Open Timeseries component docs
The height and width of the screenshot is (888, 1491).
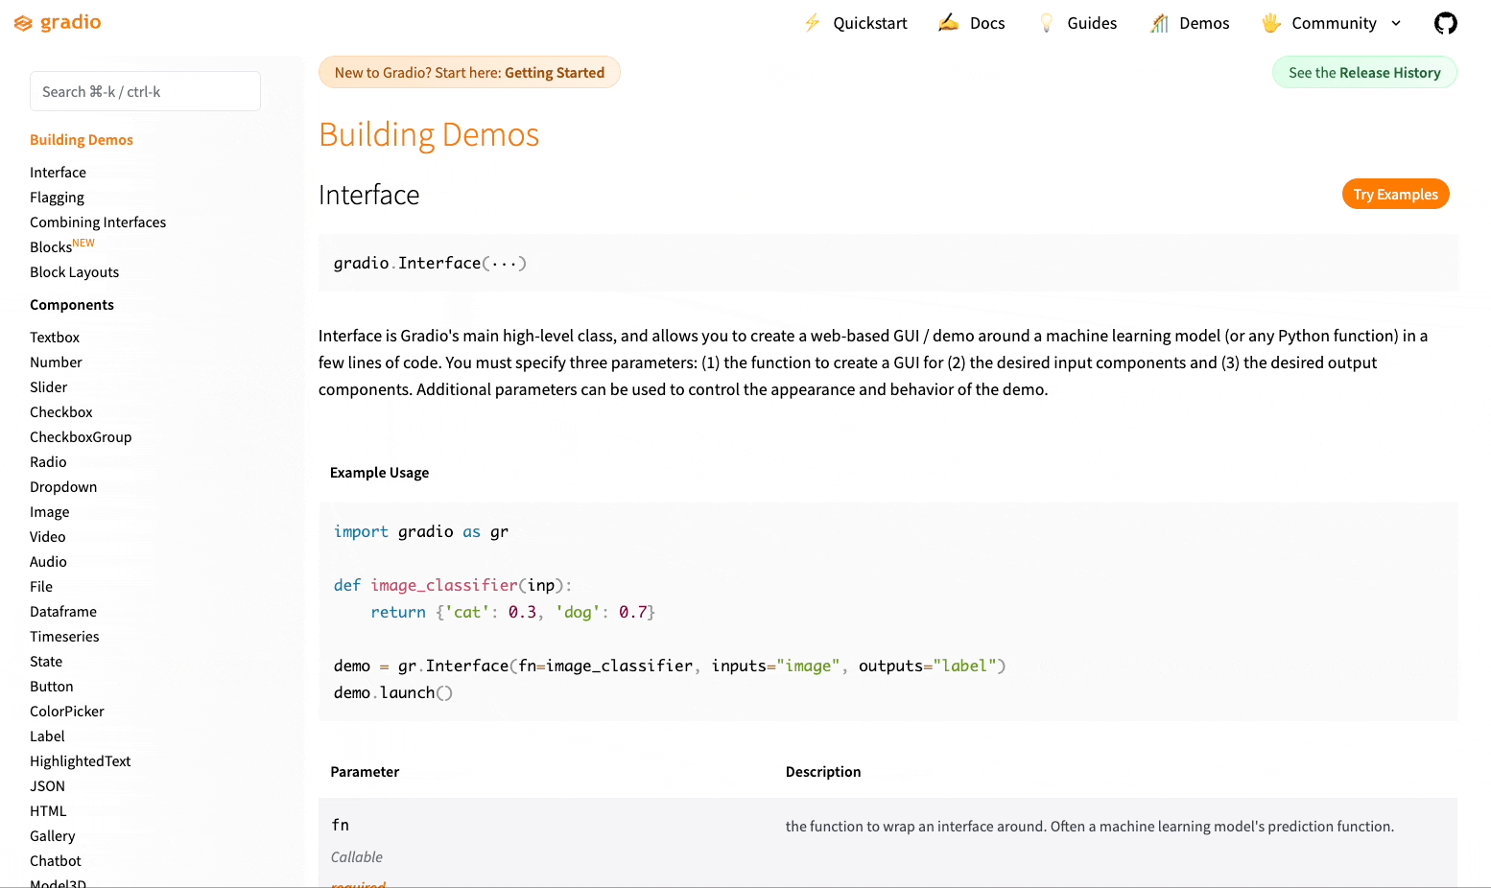pyautogui.click(x=64, y=637)
